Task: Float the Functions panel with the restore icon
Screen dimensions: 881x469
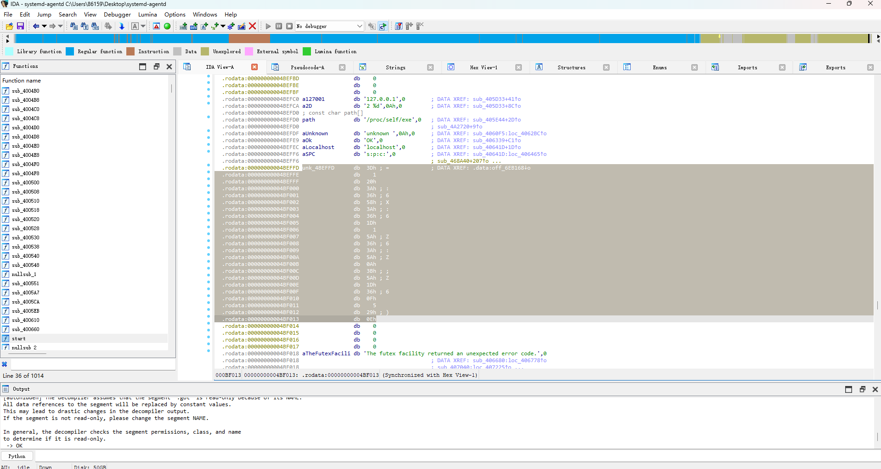Action: pos(156,66)
